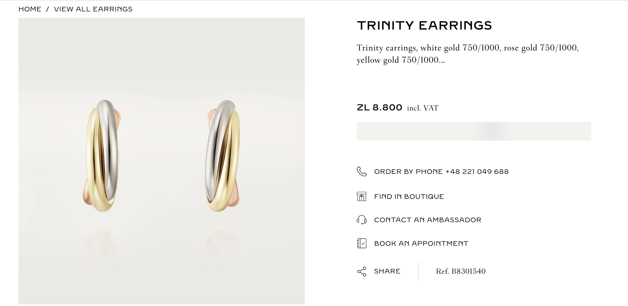Click the TRINITY EARRINGS product title
The height and width of the screenshot is (306, 628).
(x=424, y=25)
